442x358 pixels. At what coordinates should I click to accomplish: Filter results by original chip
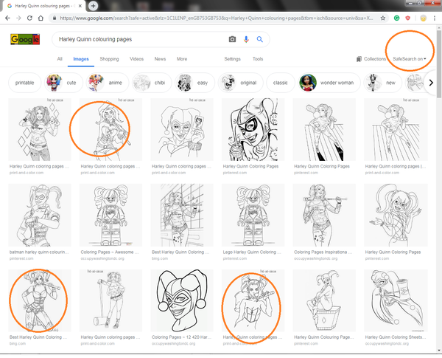pos(240,83)
